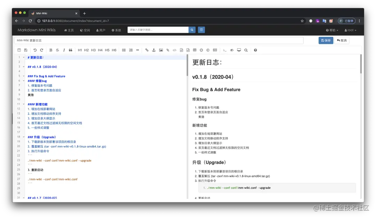Image resolution: width=376 pixels, height=218 pixels.
Task: Insert H4 heading
Action: (100, 50)
